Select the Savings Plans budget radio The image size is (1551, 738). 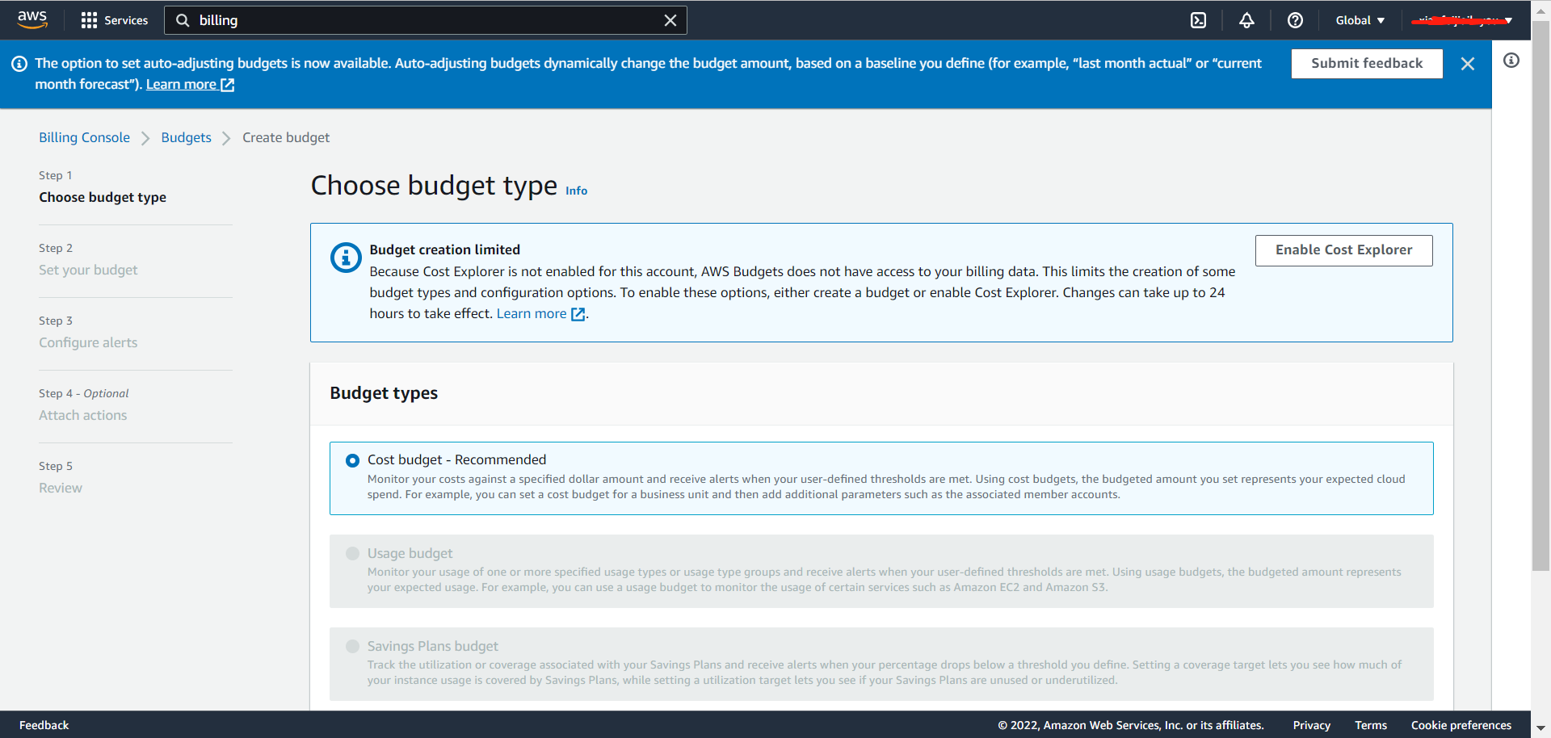point(352,646)
